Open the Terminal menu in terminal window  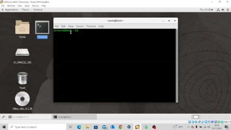pyautogui.click(x=91, y=26)
